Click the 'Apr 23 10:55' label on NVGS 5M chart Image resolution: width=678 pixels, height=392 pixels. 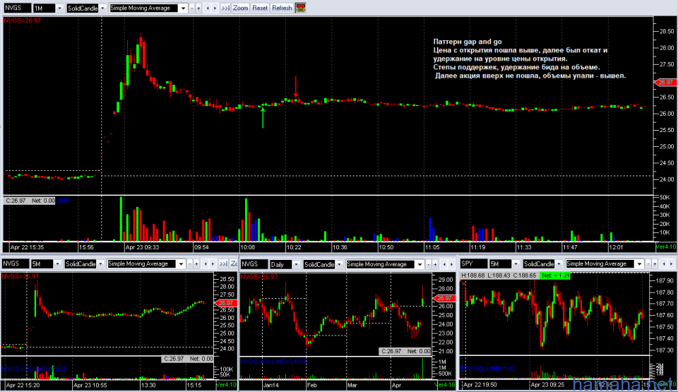[90, 385]
